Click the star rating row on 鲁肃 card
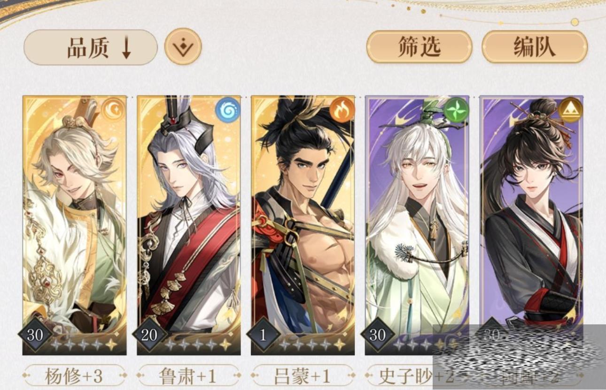This screenshot has width=606, height=390. (x=198, y=345)
